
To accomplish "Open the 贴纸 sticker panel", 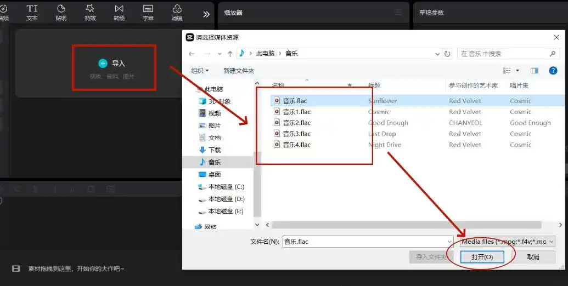I will tap(61, 12).
